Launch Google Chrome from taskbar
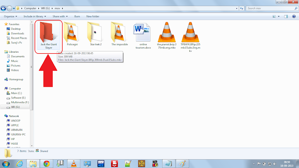Image resolution: width=299 pixels, height=168 pixels. (x=47, y=164)
